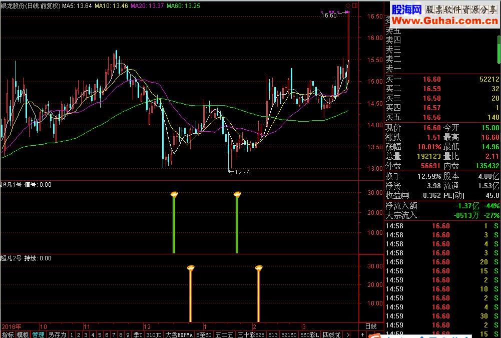Select the 513 template tab
Image resolution: width=501 pixels, height=338 pixels.
click(x=273, y=335)
